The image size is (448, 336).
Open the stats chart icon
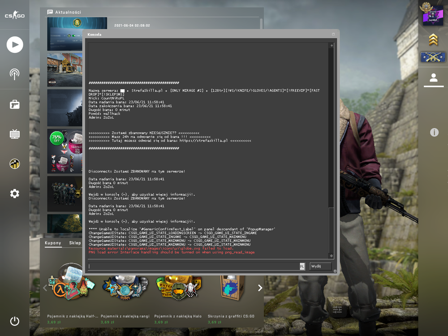point(15,164)
